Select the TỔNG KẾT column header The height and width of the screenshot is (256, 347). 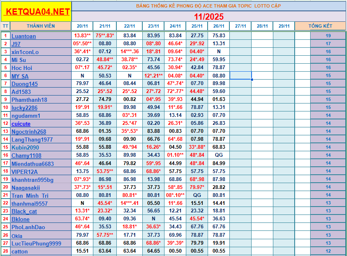(x=320, y=26)
